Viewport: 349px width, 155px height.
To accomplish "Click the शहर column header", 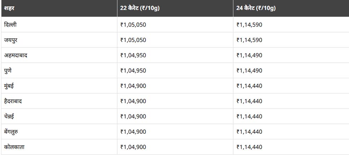I will coord(10,8).
